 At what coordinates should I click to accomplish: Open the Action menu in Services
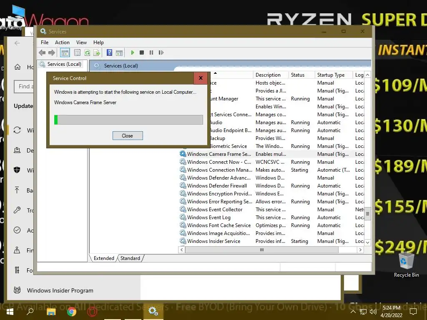point(62,42)
